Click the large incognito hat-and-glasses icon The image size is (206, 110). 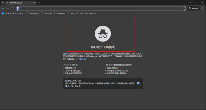(103, 34)
